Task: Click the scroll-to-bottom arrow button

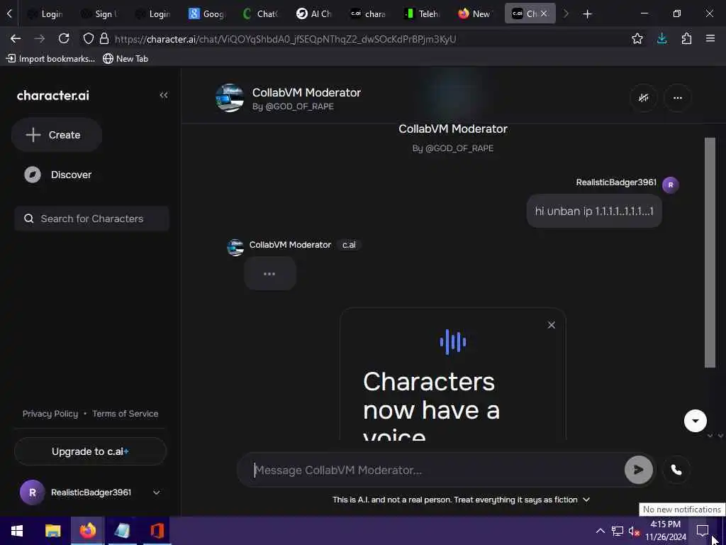Action: point(695,421)
